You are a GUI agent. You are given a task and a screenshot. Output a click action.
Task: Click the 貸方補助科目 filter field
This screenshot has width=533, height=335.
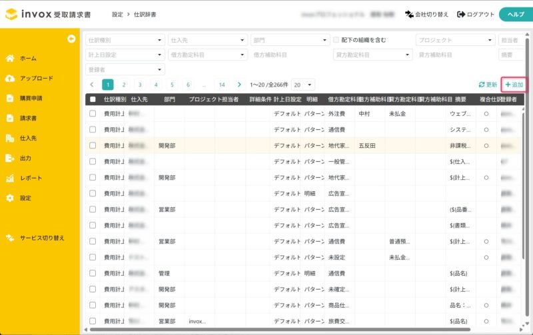pos(456,55)
